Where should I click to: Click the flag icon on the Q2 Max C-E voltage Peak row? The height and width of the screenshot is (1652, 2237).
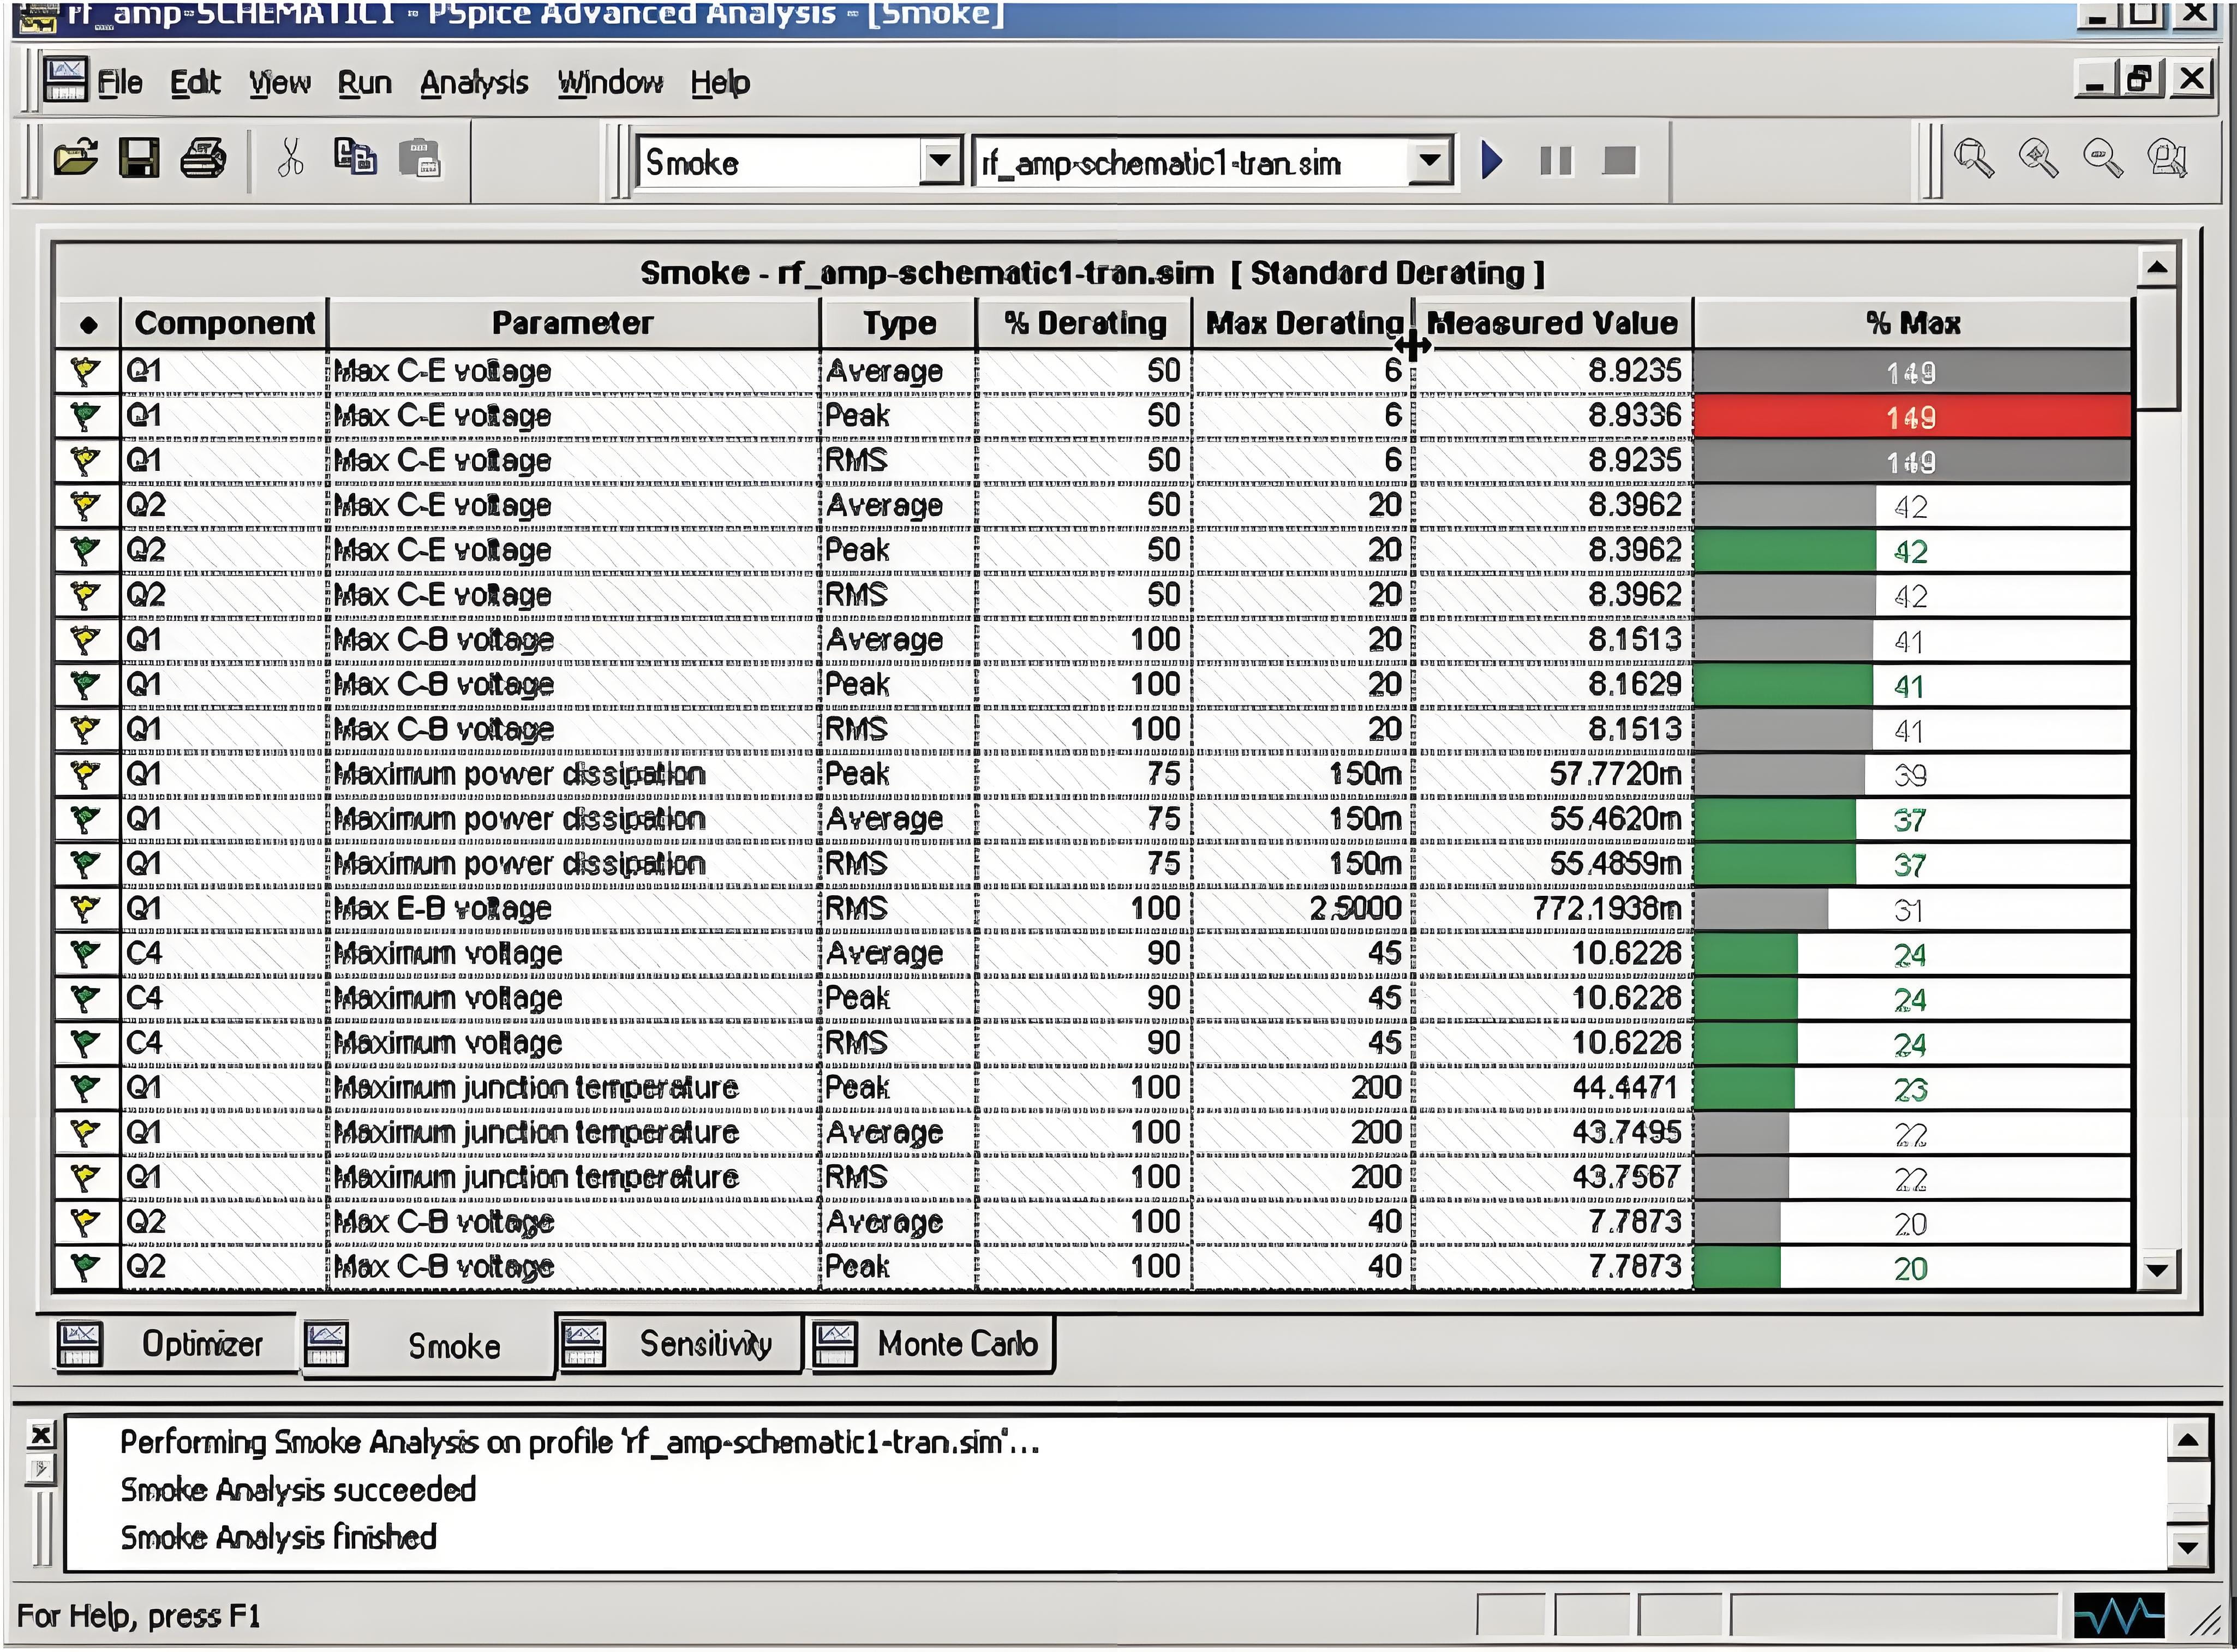(86, 550)
